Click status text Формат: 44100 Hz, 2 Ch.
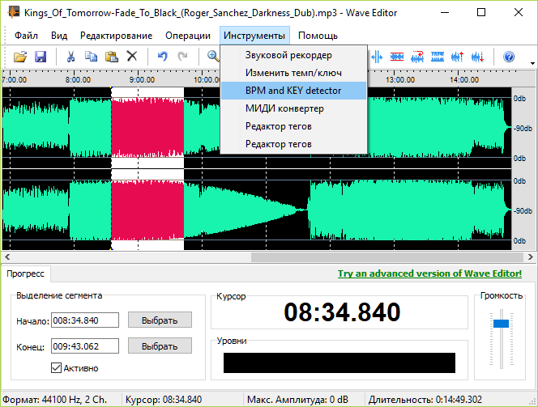 click(x=55, y=400)
